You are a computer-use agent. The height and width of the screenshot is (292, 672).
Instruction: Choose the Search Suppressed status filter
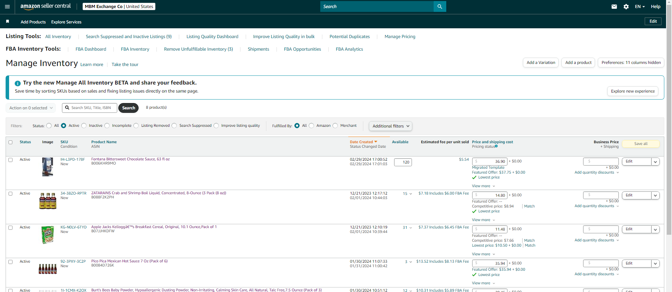pos(174,126)
